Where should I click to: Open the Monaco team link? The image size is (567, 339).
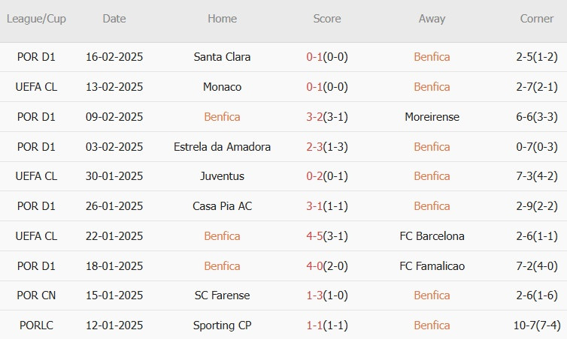pos(222,87)
